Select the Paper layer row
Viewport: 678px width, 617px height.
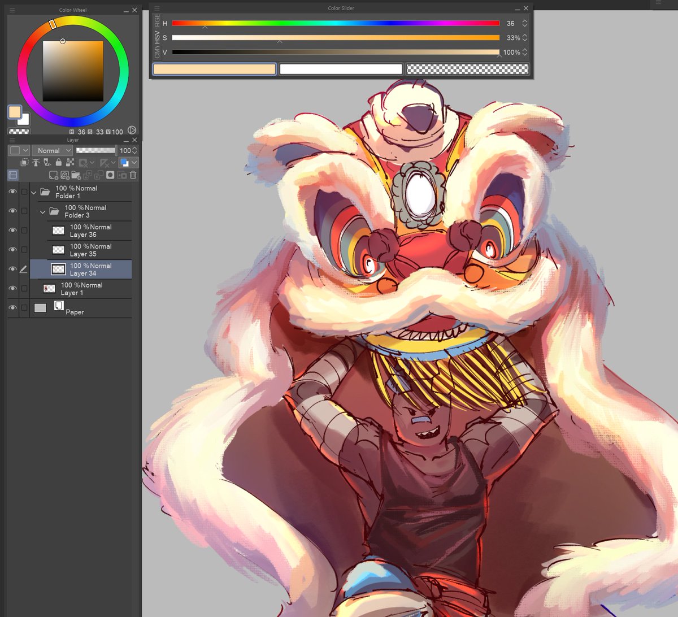click(81, 308)
